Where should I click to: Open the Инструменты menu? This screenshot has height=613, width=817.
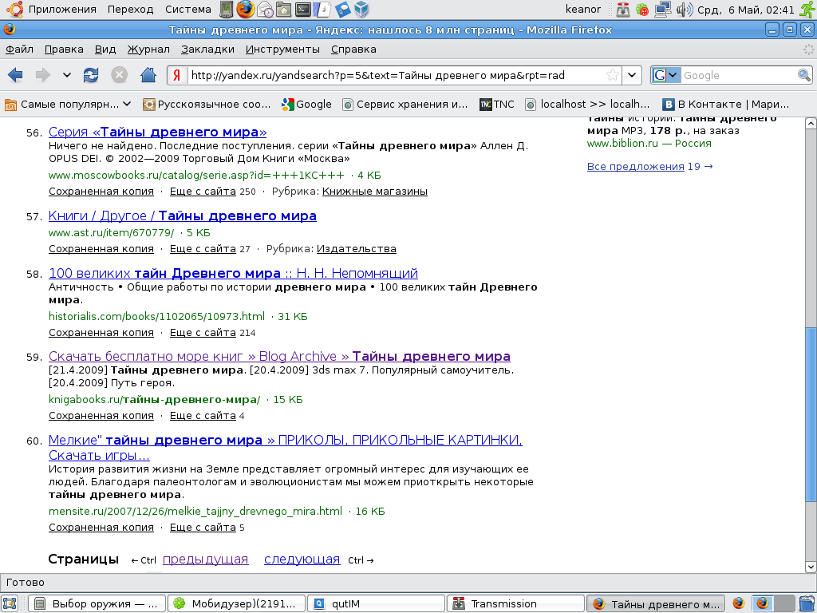tap(282, 49)
